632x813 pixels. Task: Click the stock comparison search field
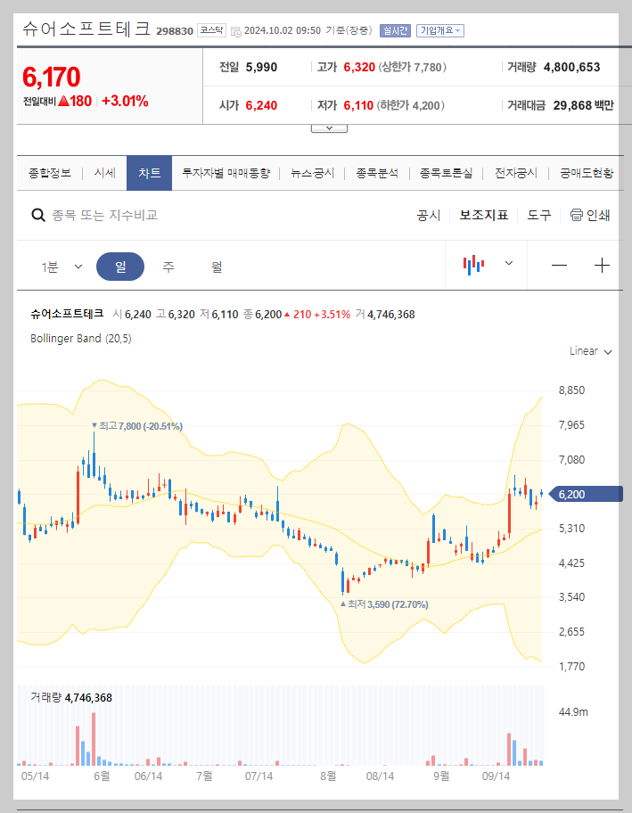point(134,215)
